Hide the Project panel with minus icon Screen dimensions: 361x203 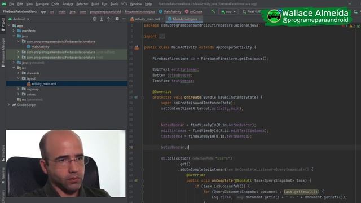(124, 19)
